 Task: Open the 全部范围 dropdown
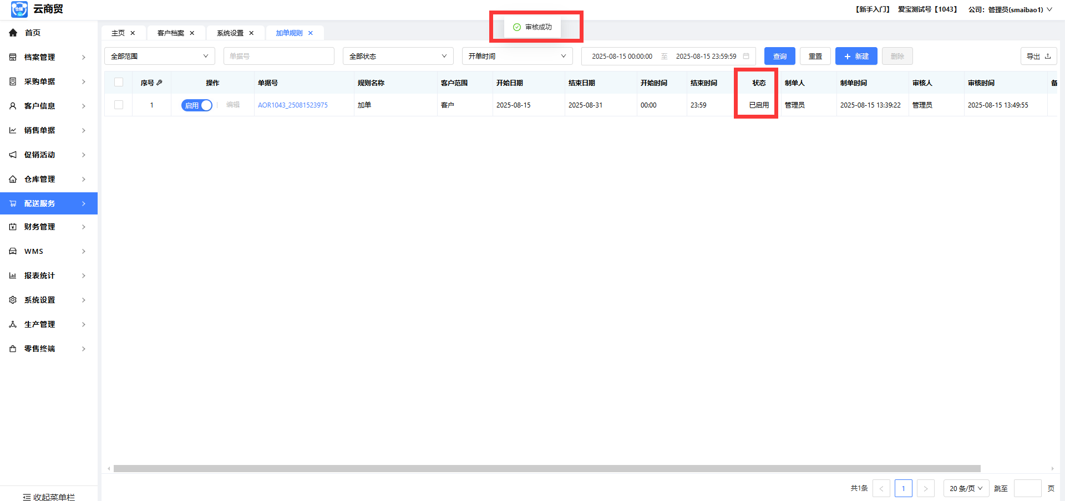point(159,56)
